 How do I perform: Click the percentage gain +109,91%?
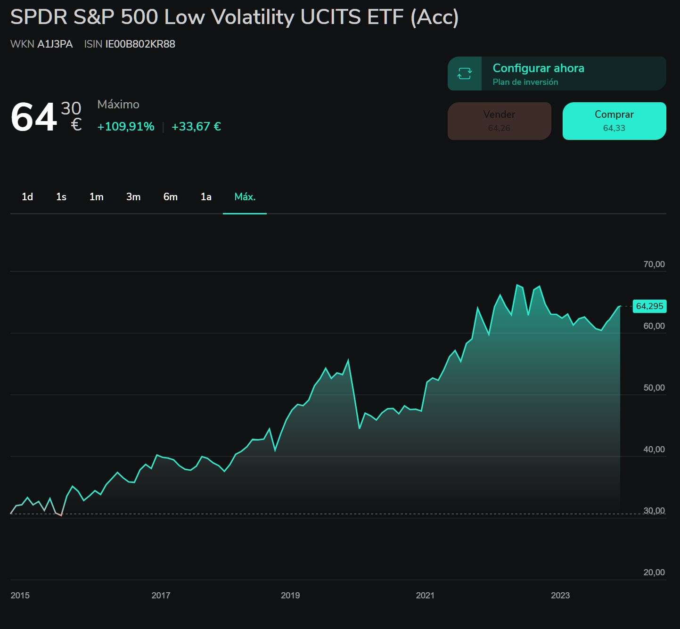pyautogui.click(x=125, y=126)
